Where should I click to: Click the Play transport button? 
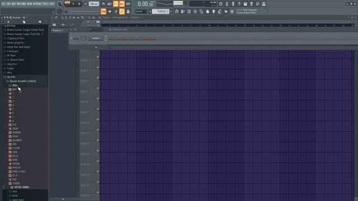pyautogui.click(x=73, y=4)
